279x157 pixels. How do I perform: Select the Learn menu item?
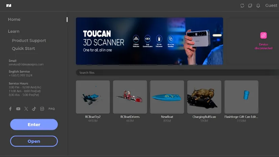point(14,31)
